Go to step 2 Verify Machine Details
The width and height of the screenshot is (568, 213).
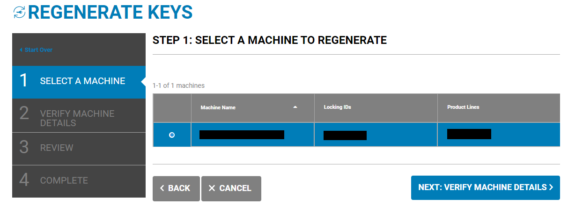tap(77, 118)
